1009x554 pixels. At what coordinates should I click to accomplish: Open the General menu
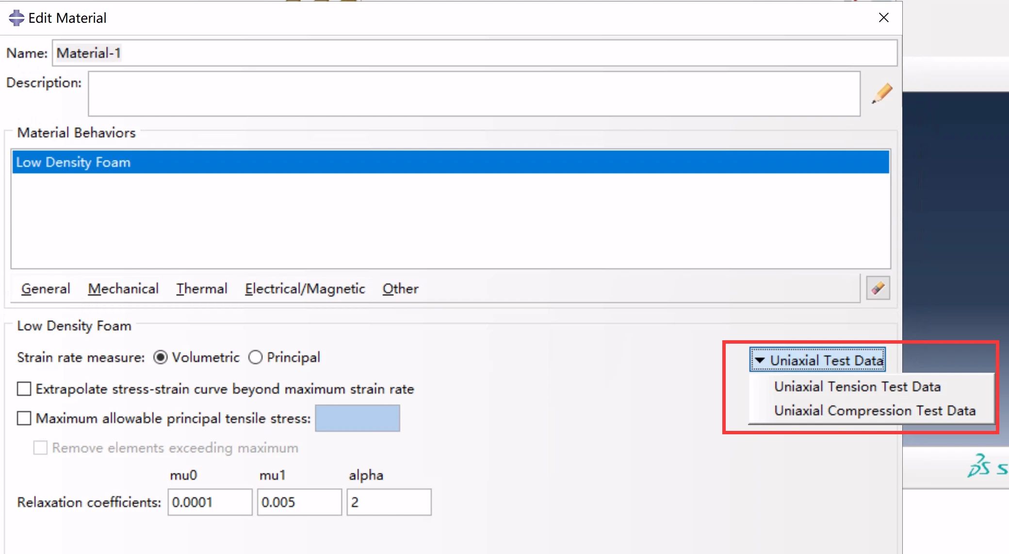coord(46,289)
